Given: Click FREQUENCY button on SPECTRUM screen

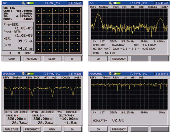Looking at the screenshot, I should [x=32, y=129].
